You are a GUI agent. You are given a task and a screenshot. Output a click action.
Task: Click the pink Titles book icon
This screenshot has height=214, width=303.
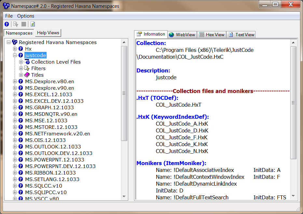coord(27,75)
